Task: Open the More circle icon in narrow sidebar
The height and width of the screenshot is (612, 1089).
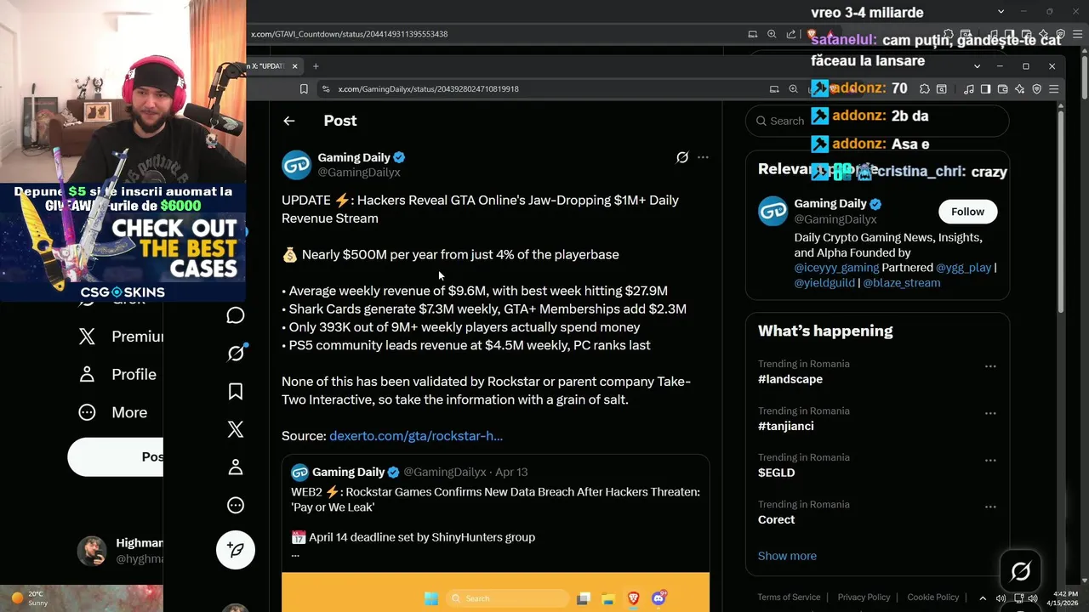Action: 236,505
